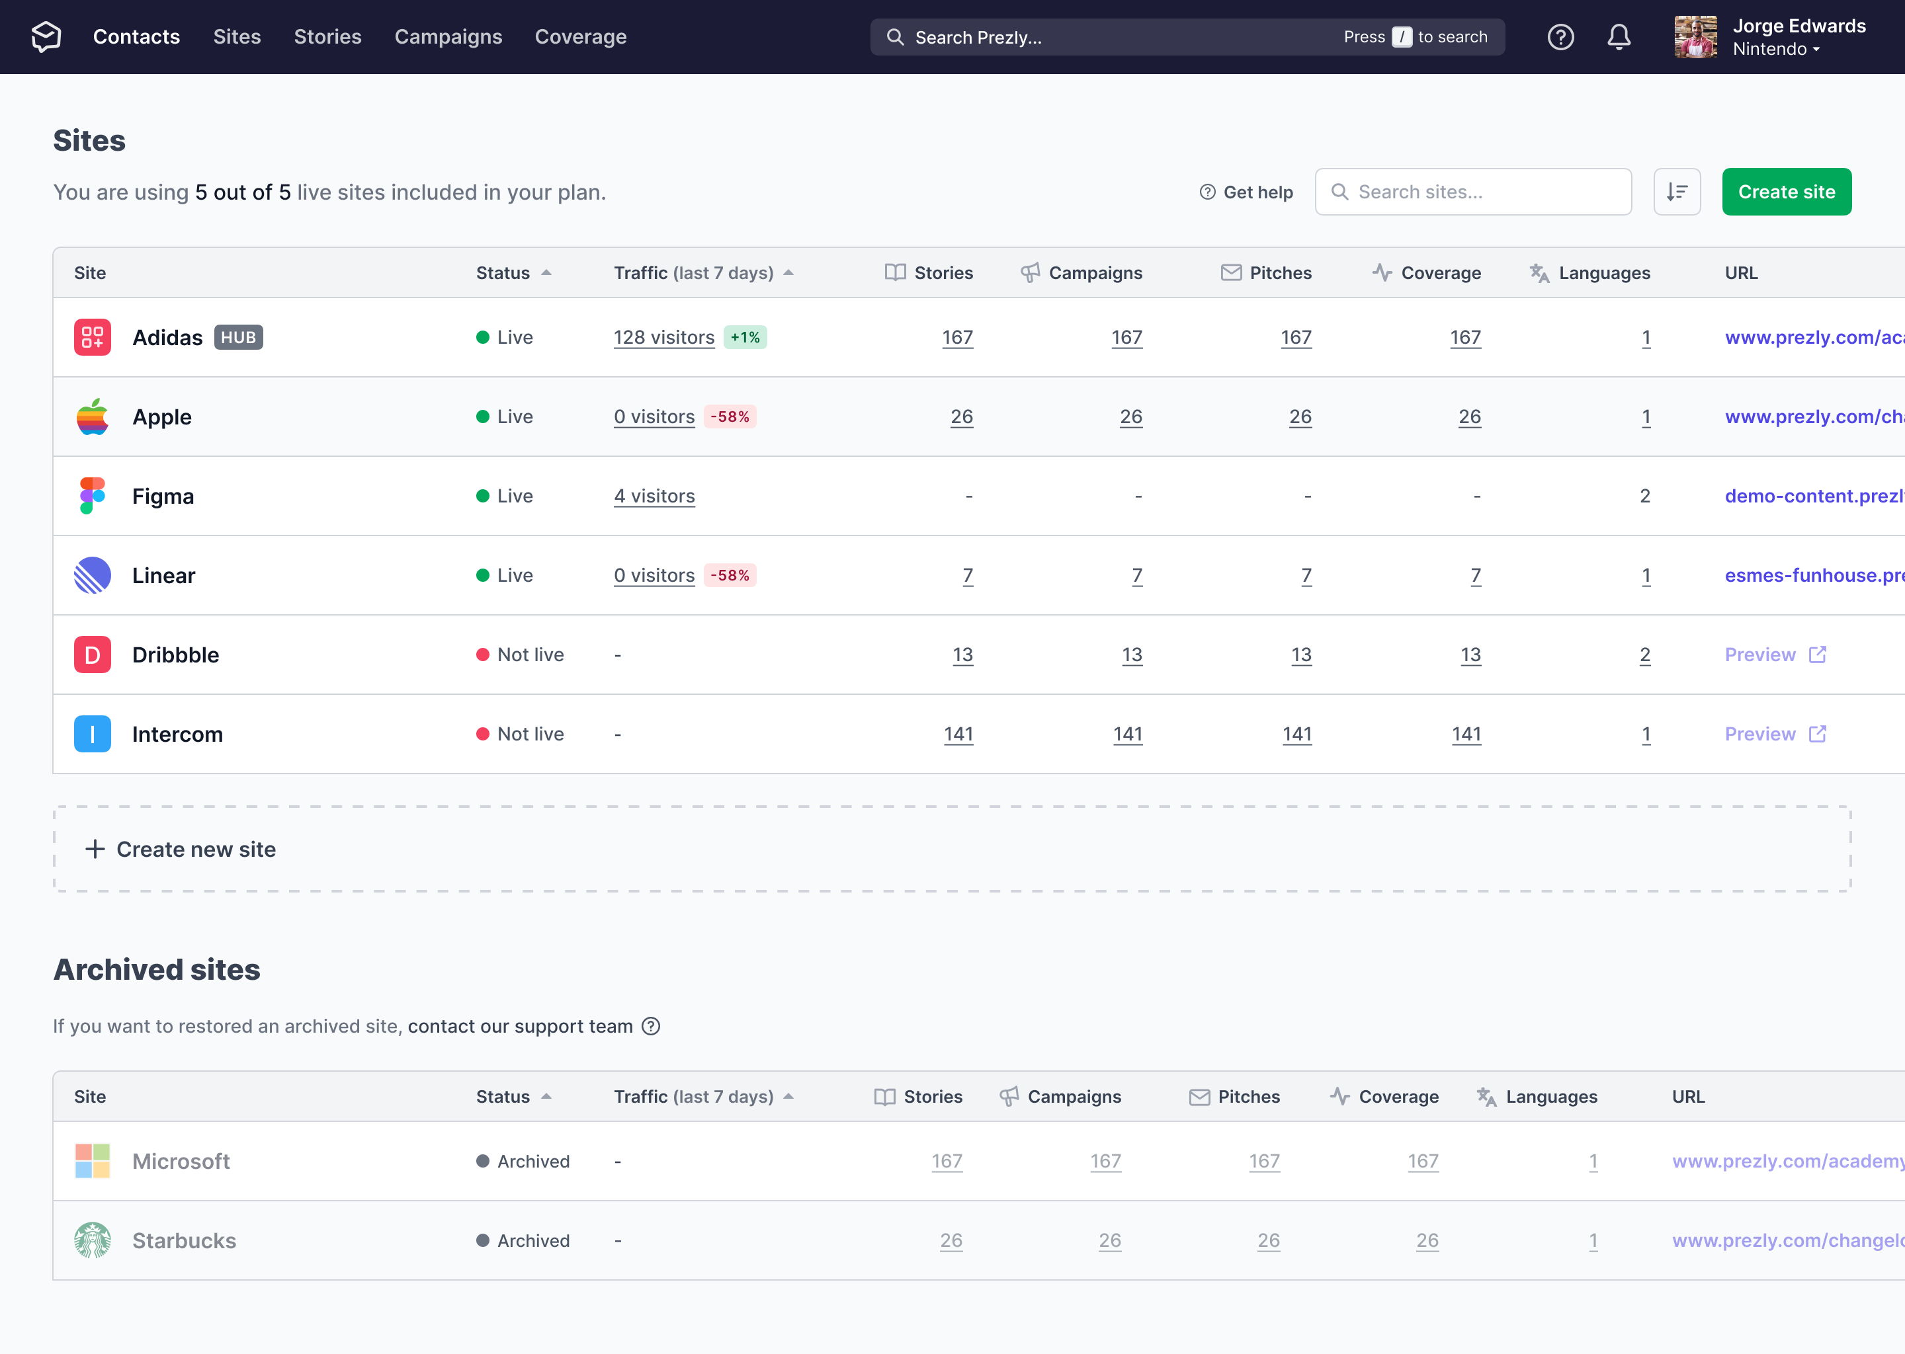
Task: Click Apple -58% traffic badge
Action: coord(730,416)
